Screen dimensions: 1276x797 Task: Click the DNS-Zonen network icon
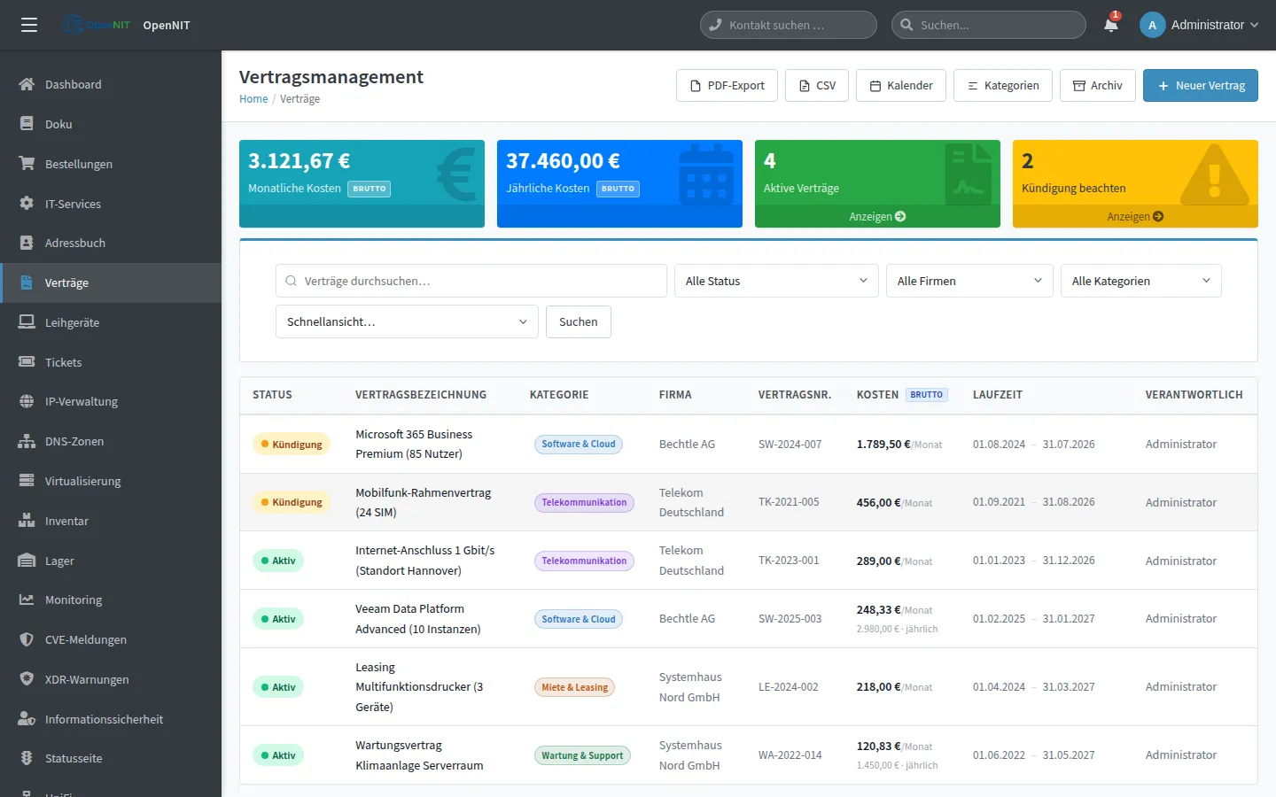tap(27, 441)
